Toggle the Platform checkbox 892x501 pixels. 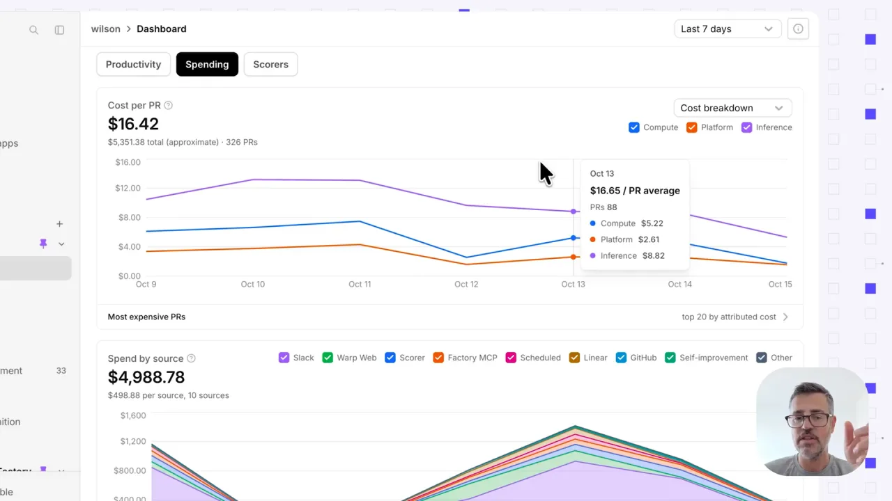(692, 127)
